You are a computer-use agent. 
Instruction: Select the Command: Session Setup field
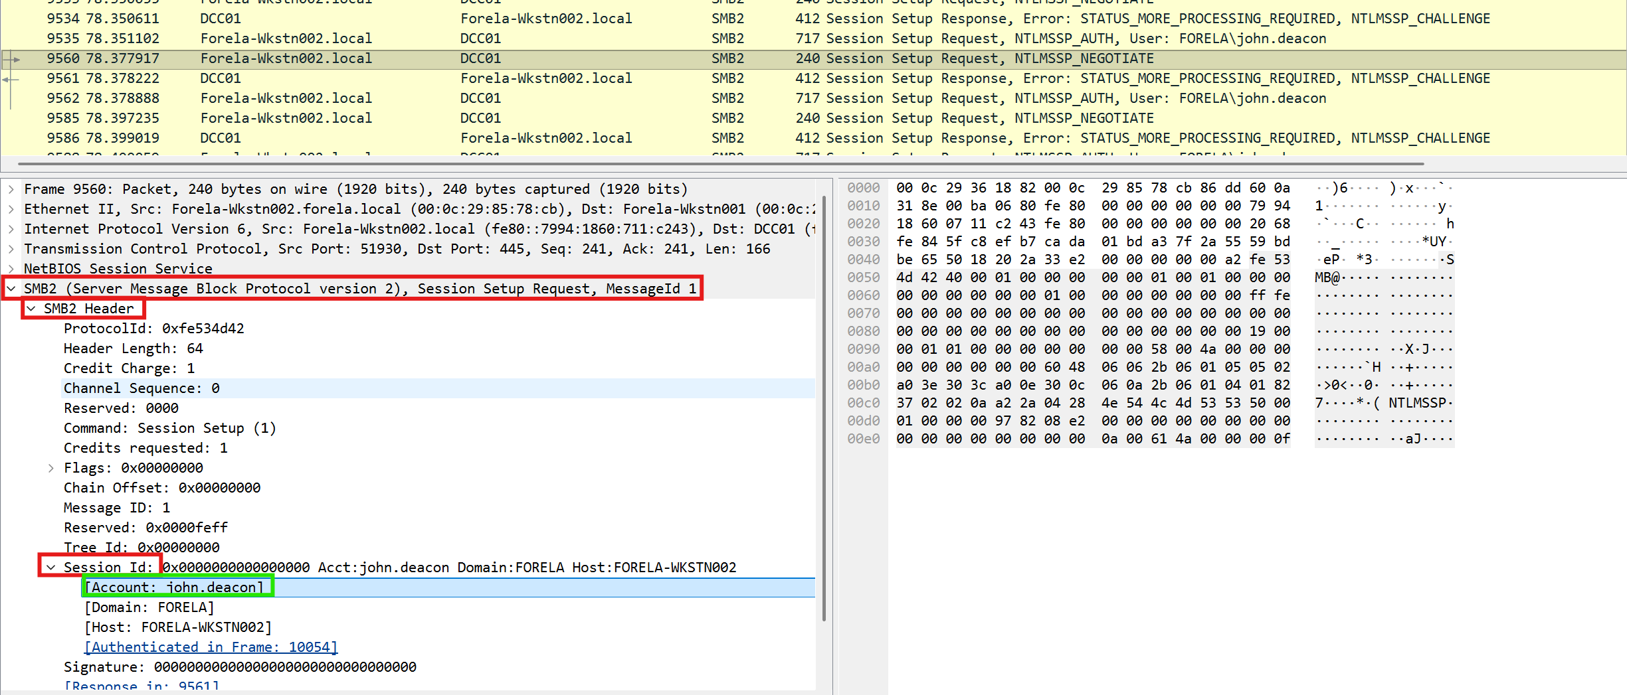[169, 428]
